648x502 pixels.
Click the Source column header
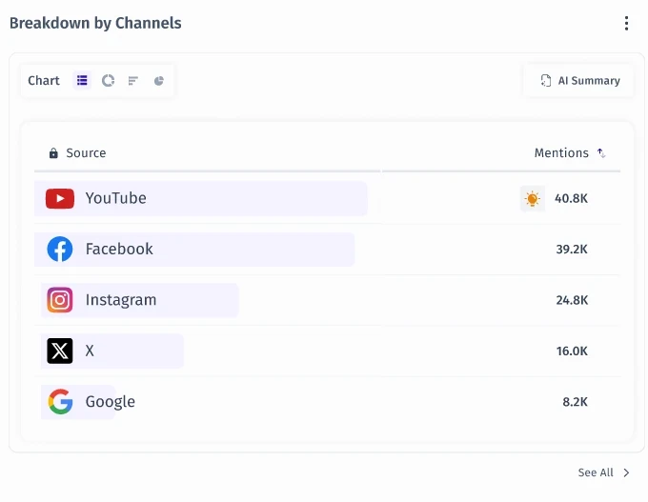pos(86,152)
